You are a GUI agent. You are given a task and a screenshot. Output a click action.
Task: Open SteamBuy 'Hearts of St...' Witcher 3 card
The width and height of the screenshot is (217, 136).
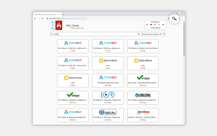[x=73, y=46]
